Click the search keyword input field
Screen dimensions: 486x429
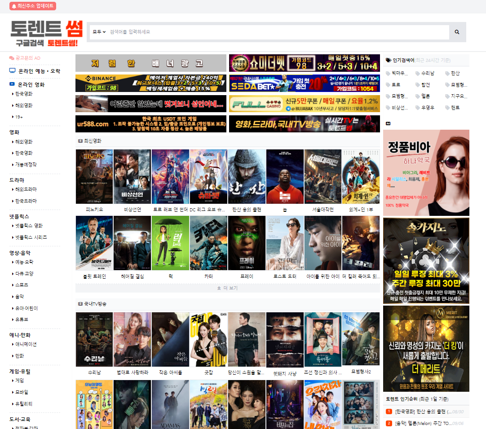click(x=278, y=32)
